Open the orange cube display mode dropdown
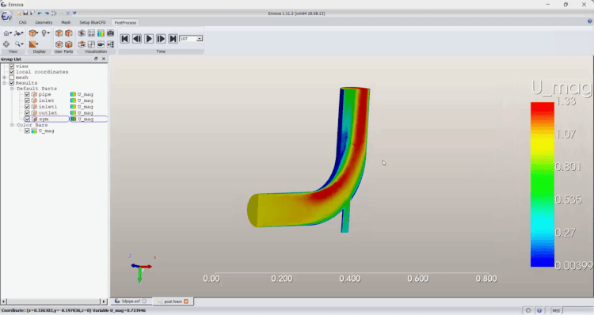Viewport: 594px width, 315px height. pos(34,33)
